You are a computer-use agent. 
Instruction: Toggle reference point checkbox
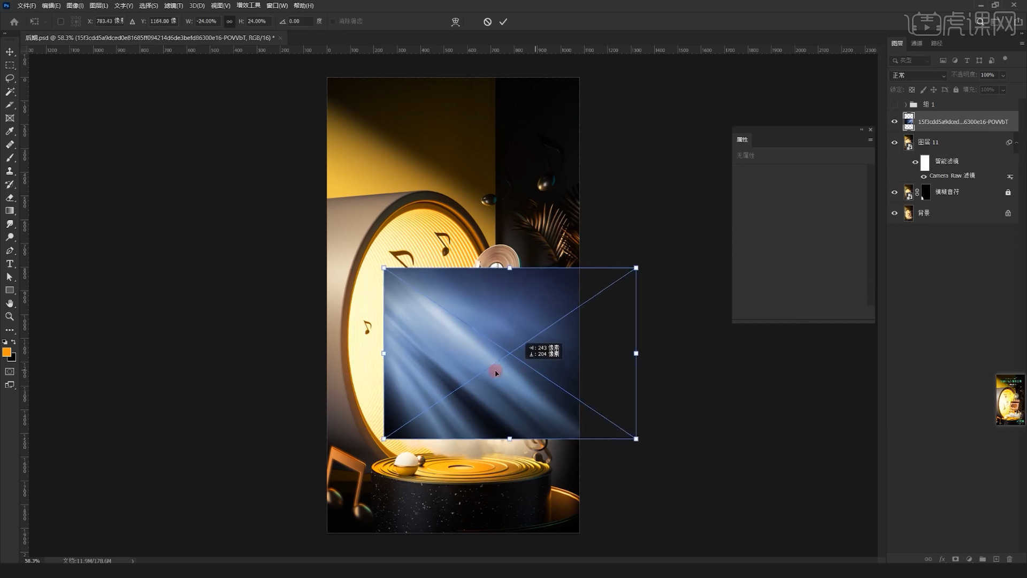point(60,21)
